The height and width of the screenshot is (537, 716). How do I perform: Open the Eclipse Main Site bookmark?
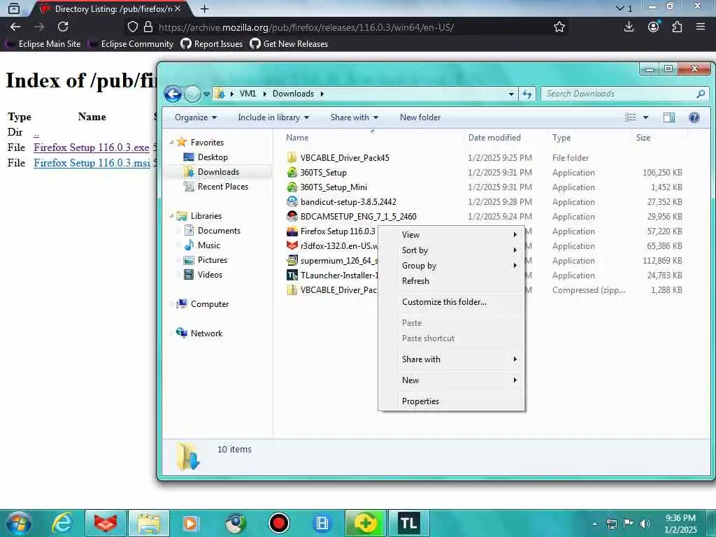coord(43,44)
